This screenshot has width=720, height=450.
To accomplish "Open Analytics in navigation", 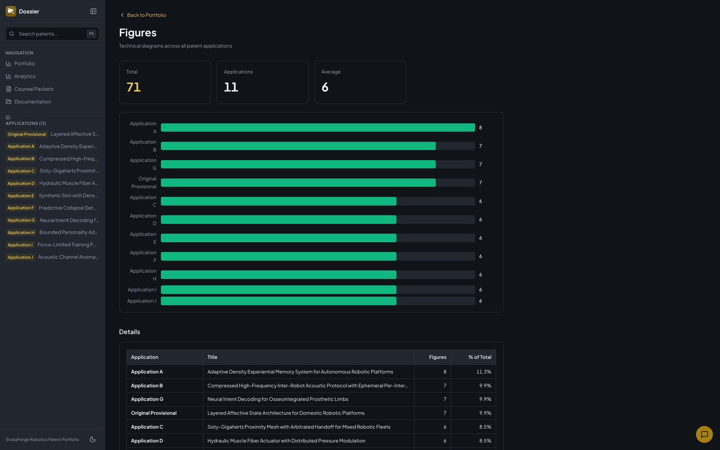I will coord(52,76).
